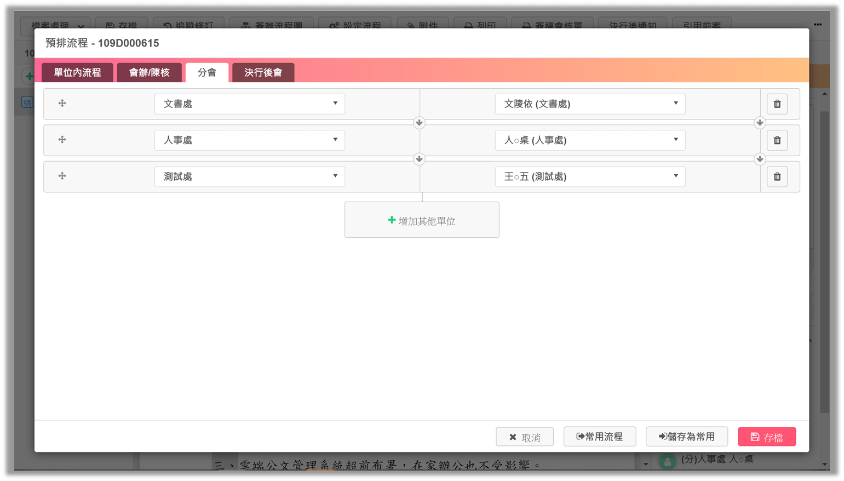Image resolution: width=844 pixels, height=481 pixels.
Task: Expand the 文陵依 (文書處) person dropdown
Action: tap(590, 104)
